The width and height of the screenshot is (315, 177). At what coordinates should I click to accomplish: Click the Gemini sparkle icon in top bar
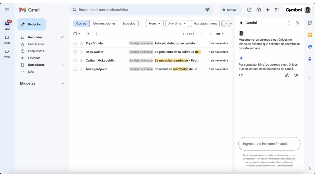267,9
